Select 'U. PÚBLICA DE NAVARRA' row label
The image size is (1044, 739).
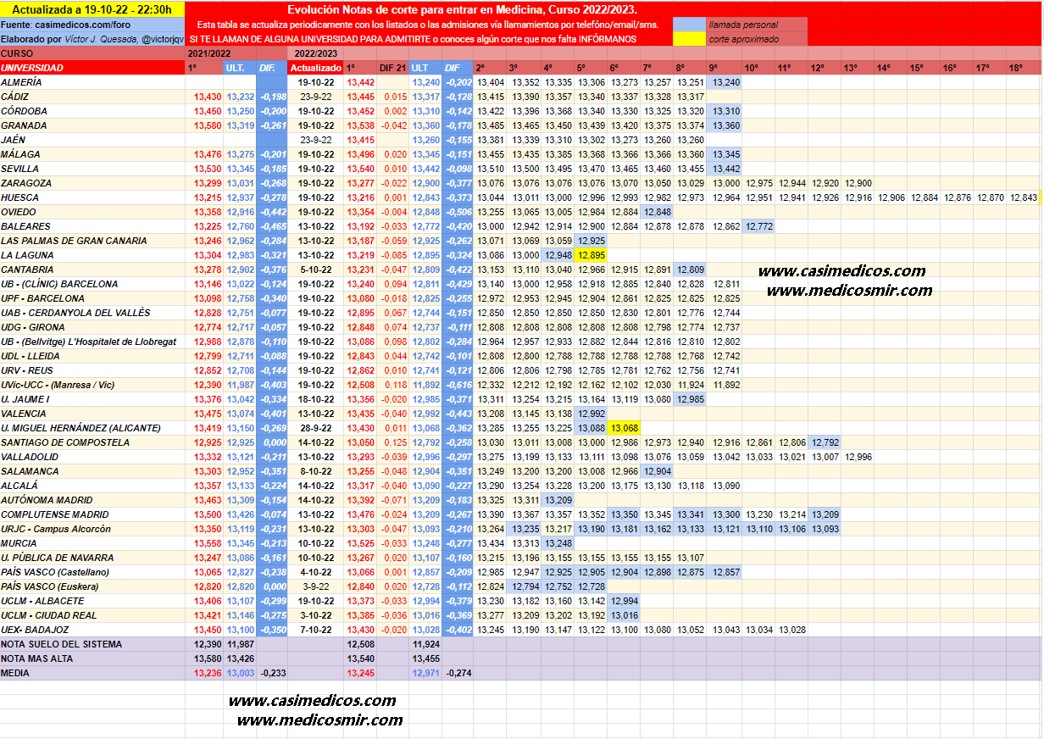click(x=92, y=558)
